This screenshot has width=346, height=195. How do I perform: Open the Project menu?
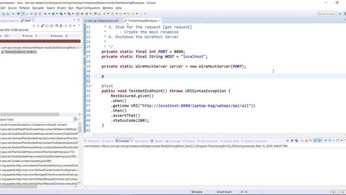(x=62, y=8)
